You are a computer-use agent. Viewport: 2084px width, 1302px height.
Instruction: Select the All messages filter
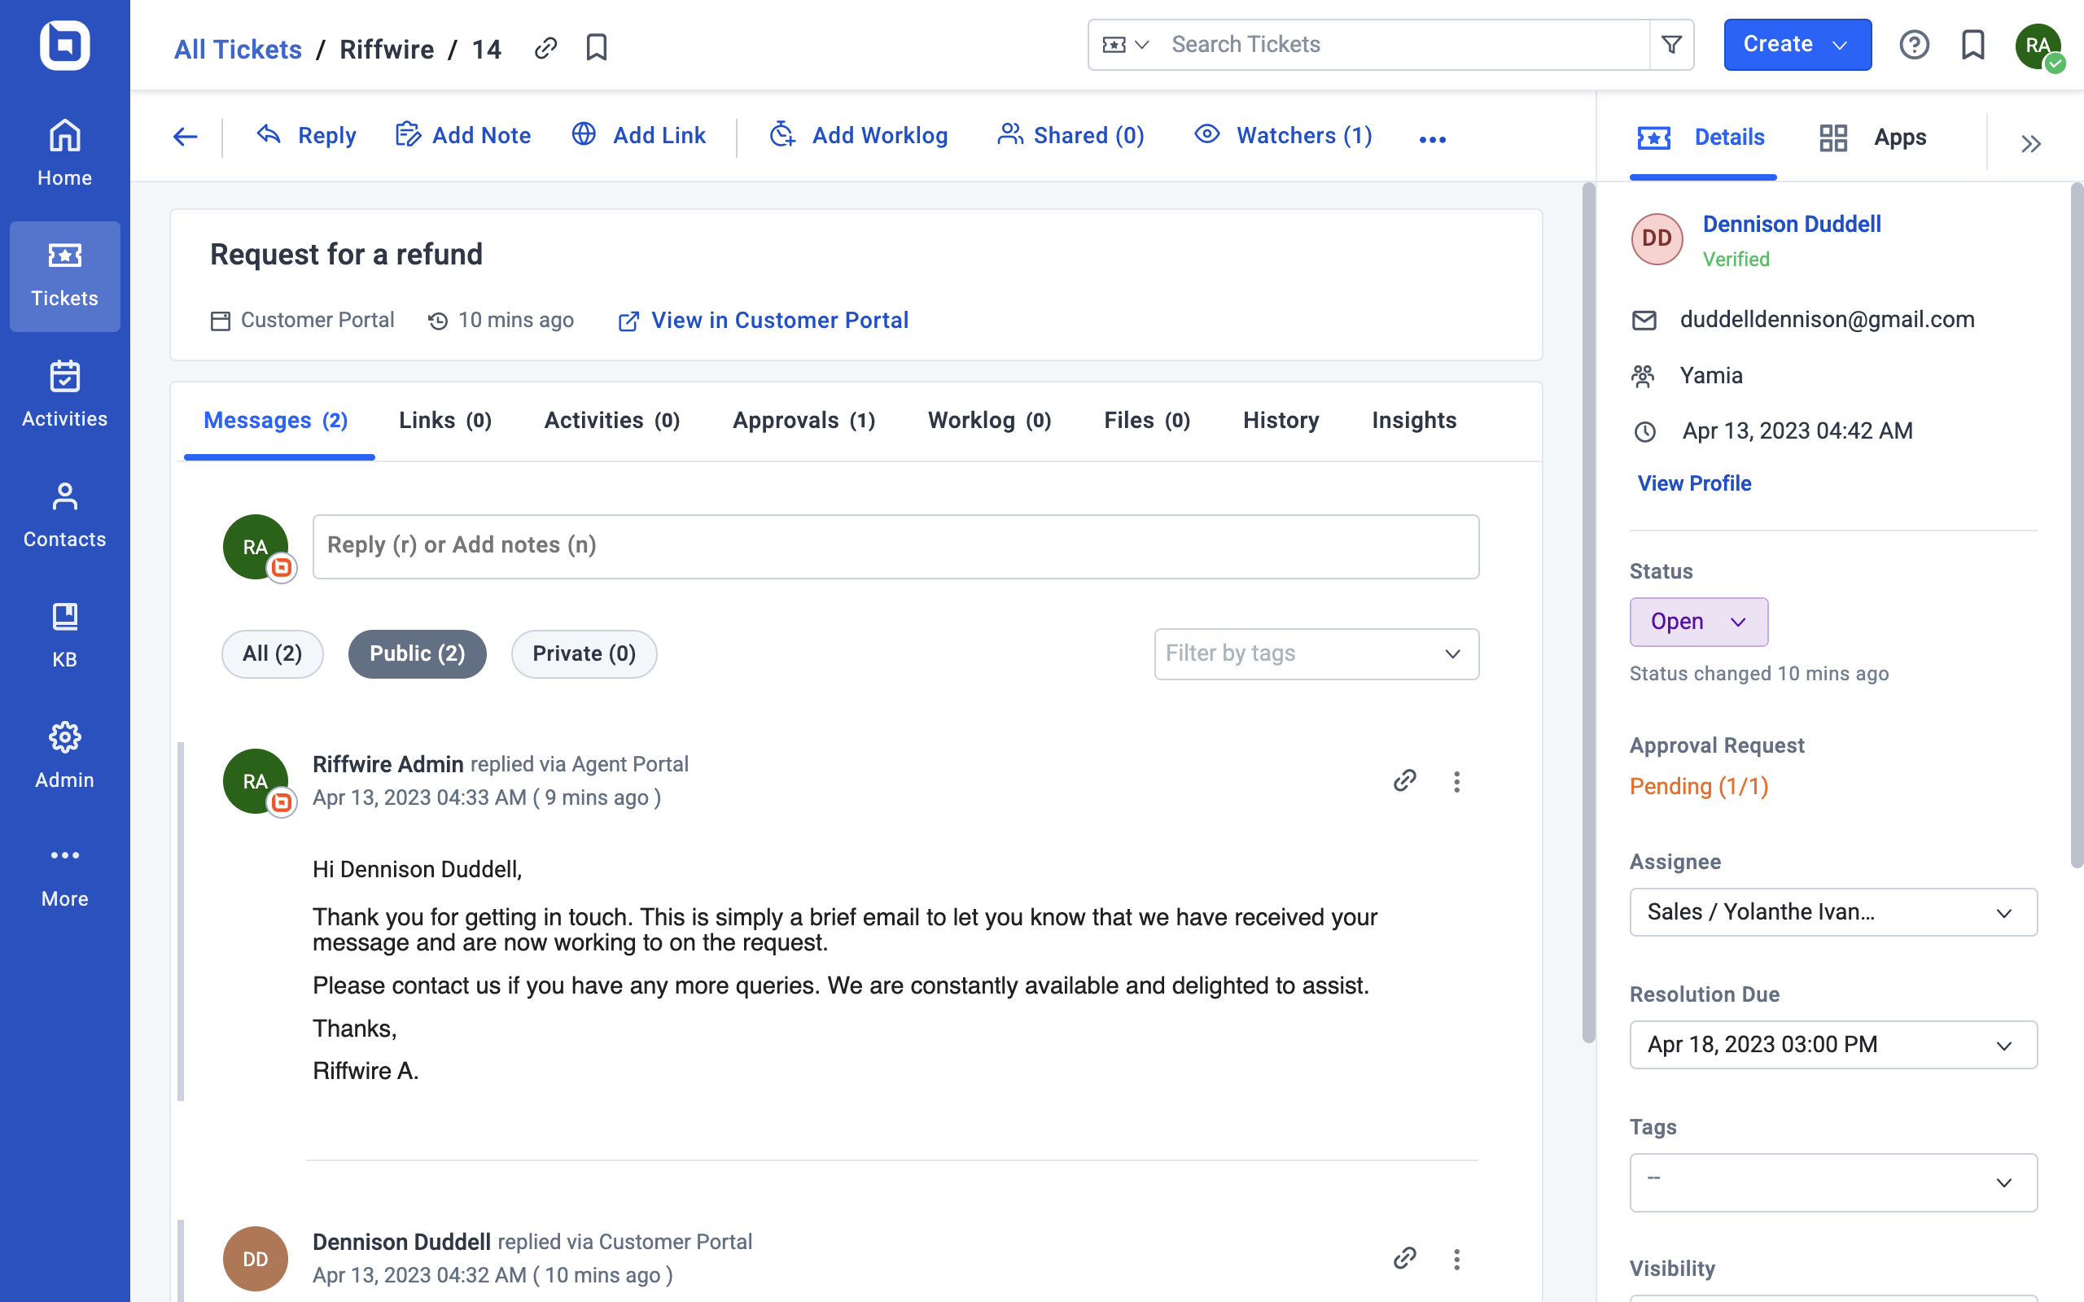pyautogui.click(x=272, y=653)
